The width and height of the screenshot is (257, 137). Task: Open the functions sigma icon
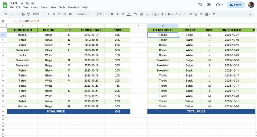point(214,14)
